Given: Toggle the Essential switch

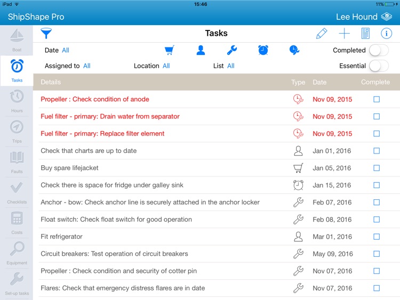Looking at the screenshot, I should [379, 66].
